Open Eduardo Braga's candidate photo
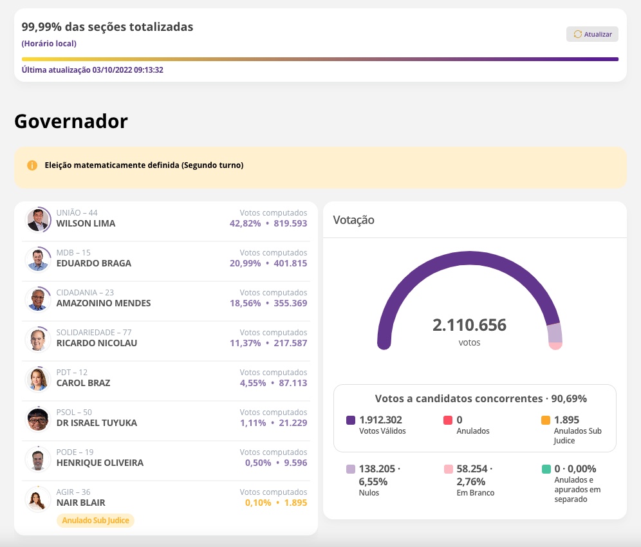 pos(38,260)
